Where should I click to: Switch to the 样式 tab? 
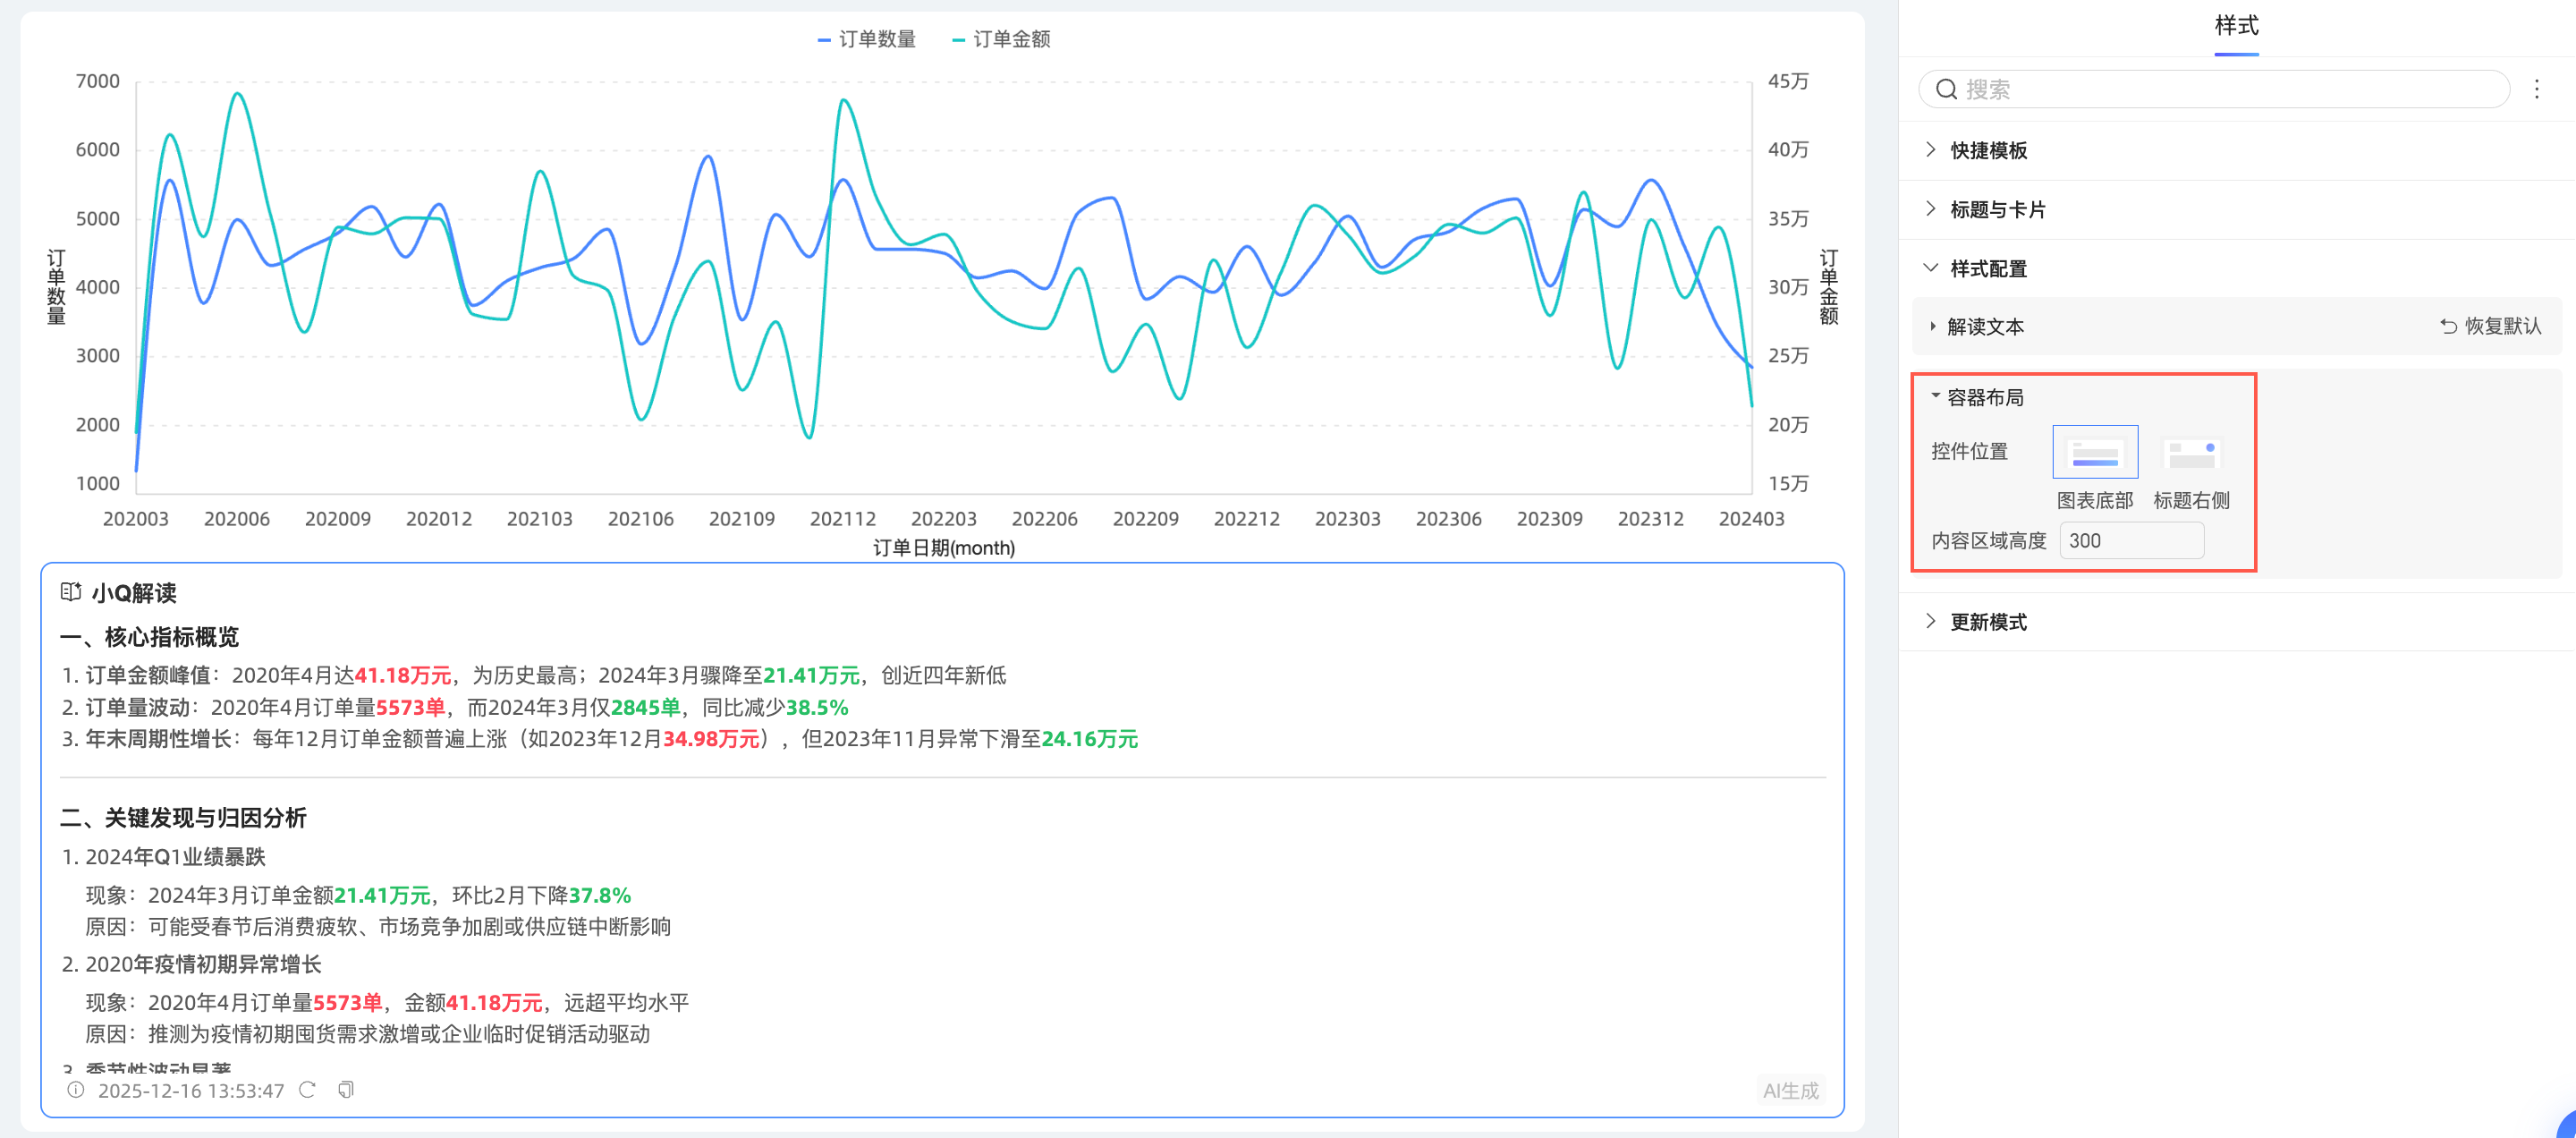(2236, 26)
